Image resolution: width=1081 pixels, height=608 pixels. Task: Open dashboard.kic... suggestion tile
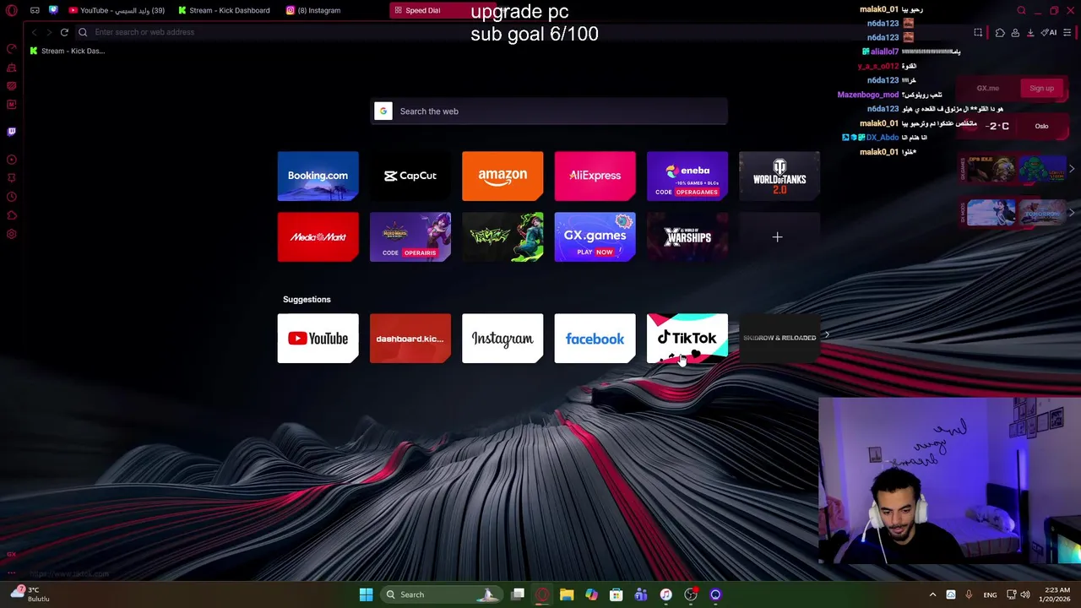pyautogui.click(x=410, y=339)
